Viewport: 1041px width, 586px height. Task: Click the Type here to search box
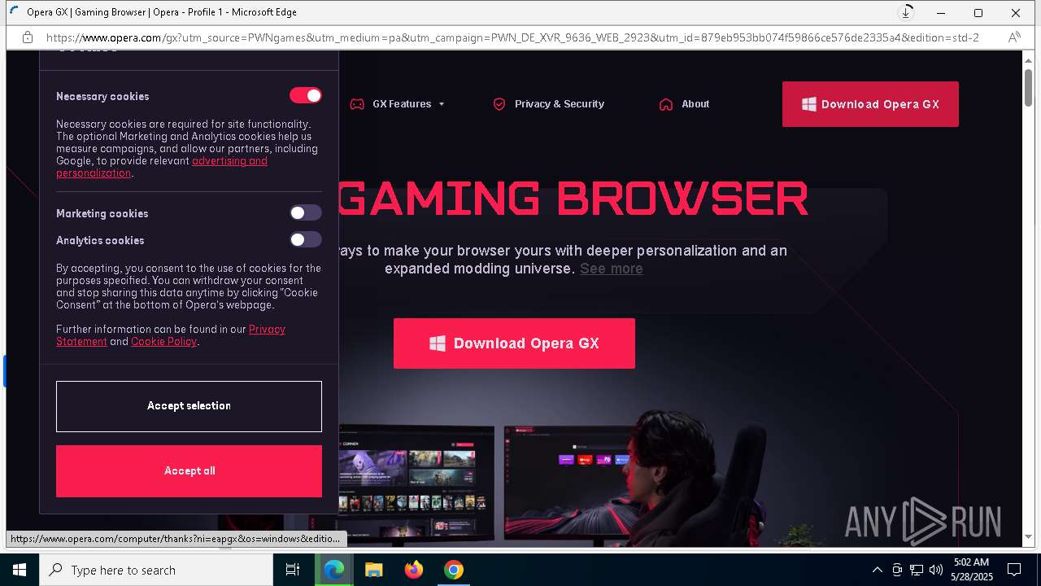[x=156, y=570]
